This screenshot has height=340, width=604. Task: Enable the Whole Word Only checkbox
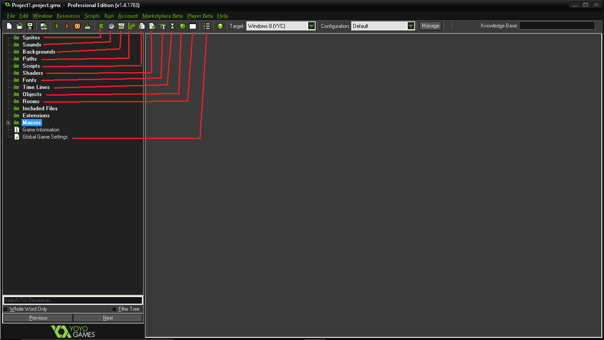coord(6,309)
